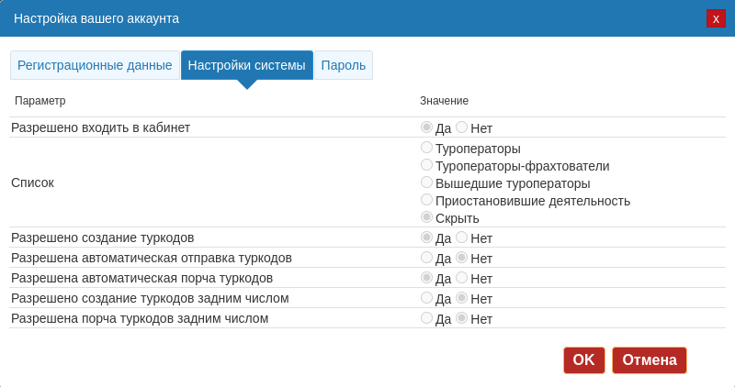Switch to the Пароль tab

pos(344,65)
